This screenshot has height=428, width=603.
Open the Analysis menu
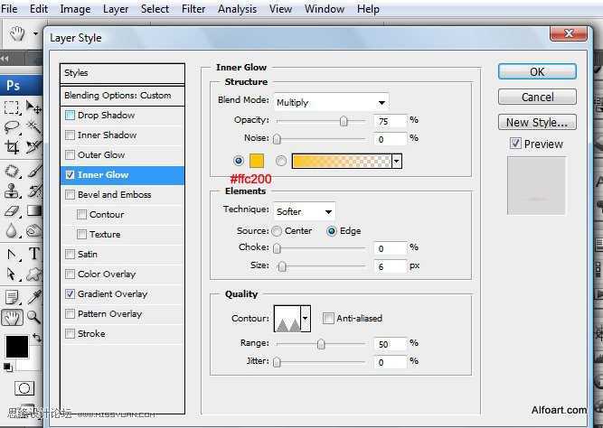[237, 9]
